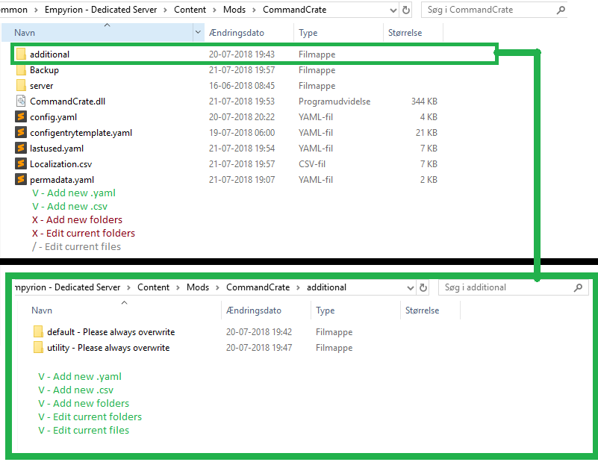
Task: Sort top list by Størrelse column
Action: (413, 32)
